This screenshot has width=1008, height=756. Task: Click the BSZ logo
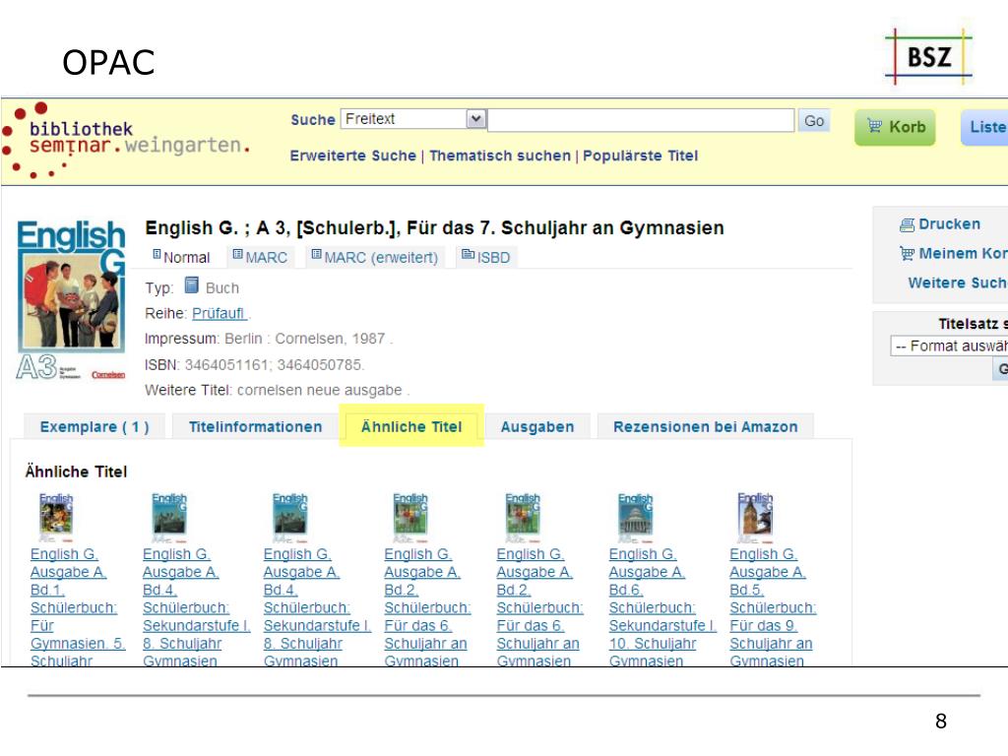point(928,56)
